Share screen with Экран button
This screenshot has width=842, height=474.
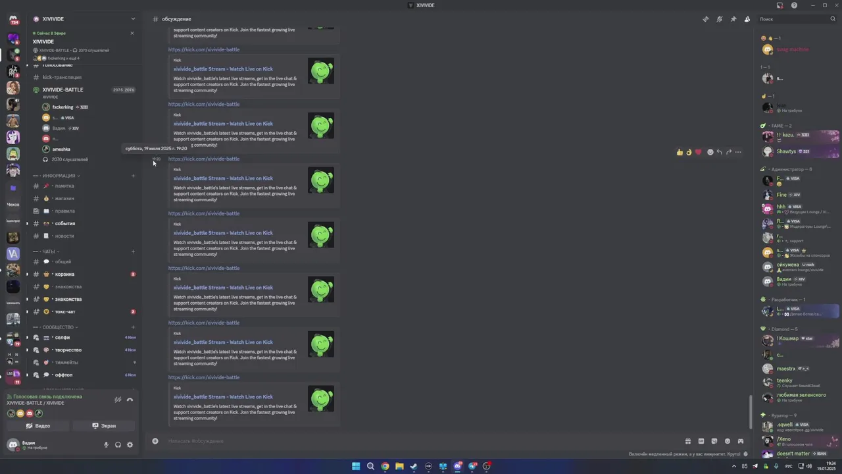[x=104, y=426]
